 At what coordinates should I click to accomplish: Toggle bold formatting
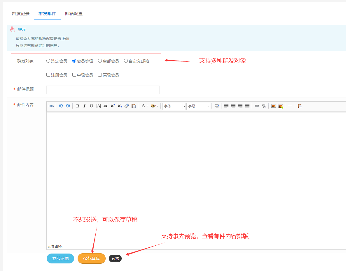coord(78,106)
